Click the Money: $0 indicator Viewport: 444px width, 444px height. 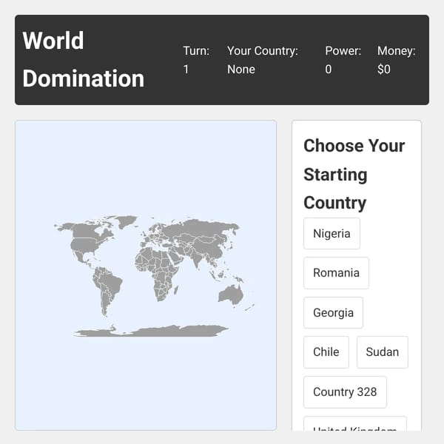(396, 60)
